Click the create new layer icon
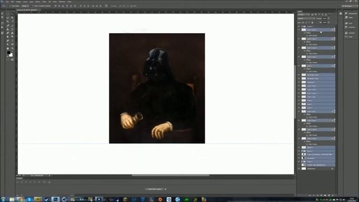Image resolution: width=359 pixels, height=202 pixels. [329, 195]
